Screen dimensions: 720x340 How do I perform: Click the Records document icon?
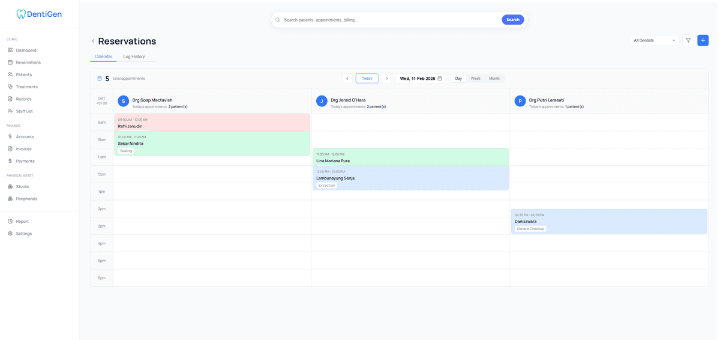(10, 99)
